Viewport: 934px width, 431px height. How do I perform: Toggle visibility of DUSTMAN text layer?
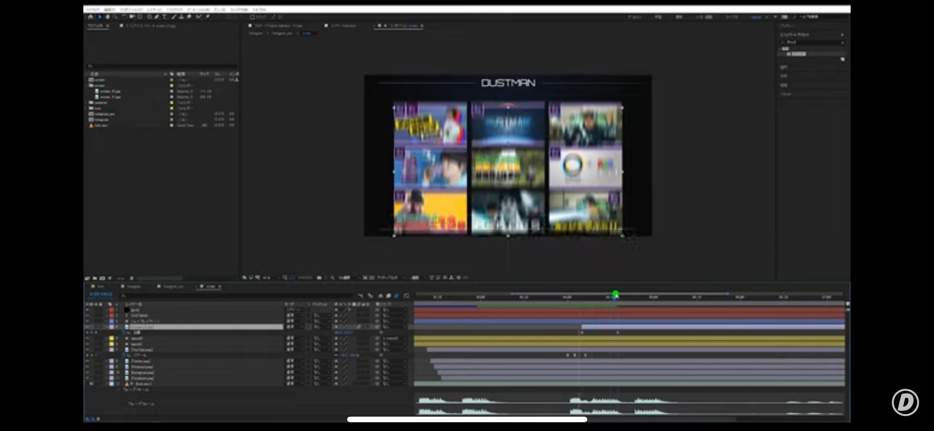click(x=87, y=316)
